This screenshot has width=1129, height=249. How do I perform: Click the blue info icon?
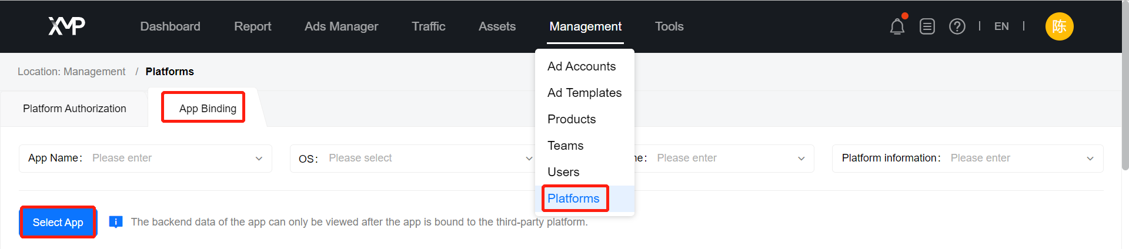point(116,222)
